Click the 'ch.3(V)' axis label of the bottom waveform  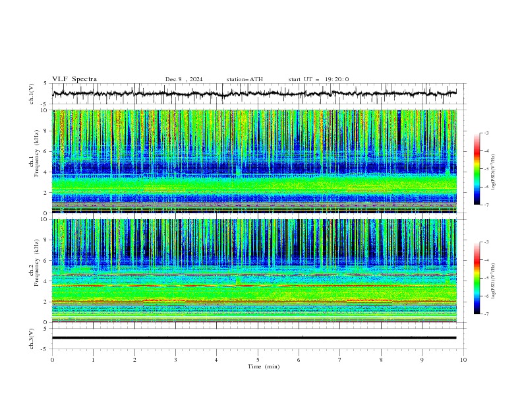(32, 339)
